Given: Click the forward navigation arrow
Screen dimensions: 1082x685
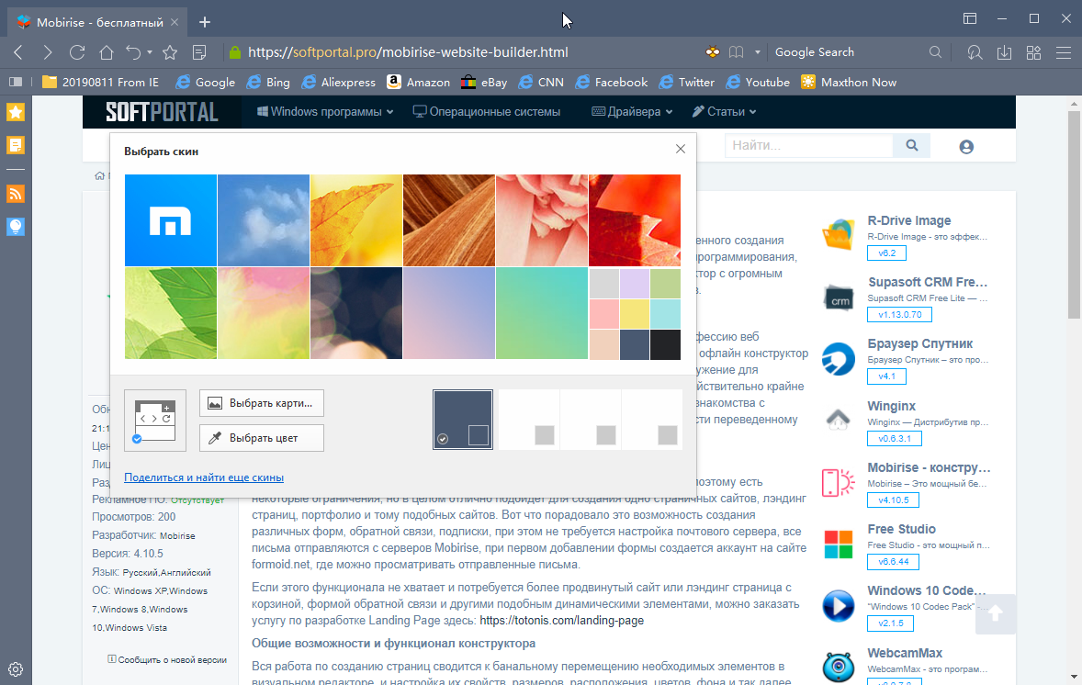Looking at the screenshot, I should [47, 52].
